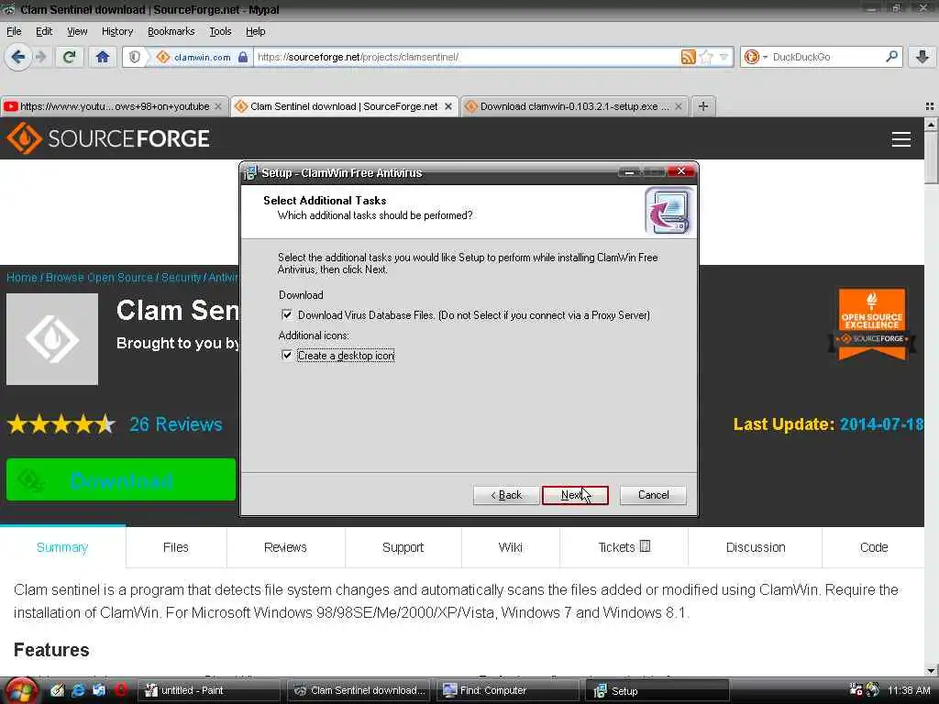The image size is (939, 704).
Task: Click the RSS feed icon in the address bar
Action: click(689, 57)
